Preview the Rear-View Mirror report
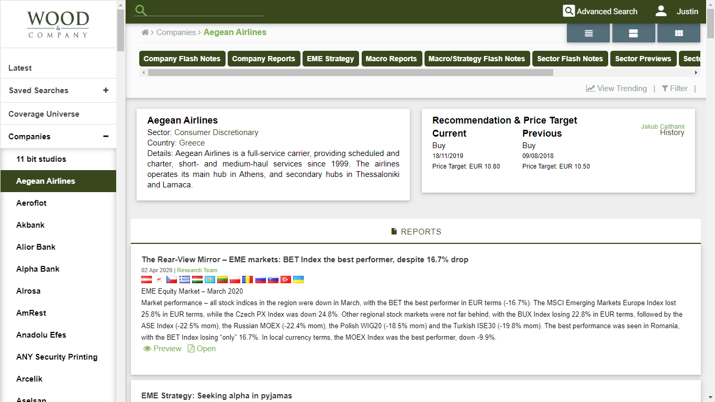This screenshot has width=715, height=402. click(162, 349)
